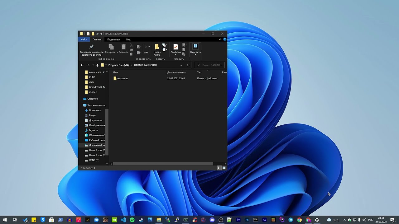The height and width of the screenshot is (224, 399).
Task: Select OneDrive in navigation pane
Action: pos(92,99)
